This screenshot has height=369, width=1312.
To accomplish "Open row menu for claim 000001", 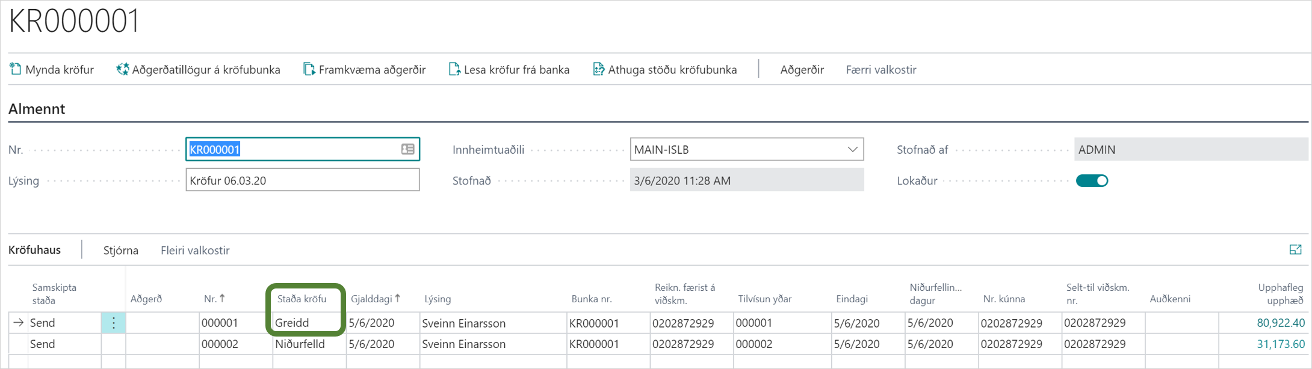I will (x=113, y=323).
